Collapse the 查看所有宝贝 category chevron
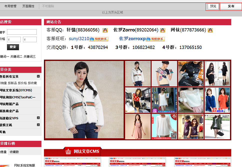This screenshot has width=242, height=167. pos(38,76)
